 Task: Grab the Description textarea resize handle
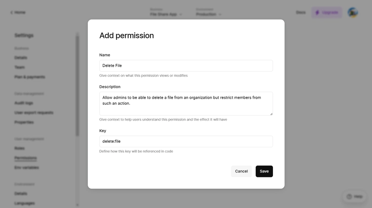click(271, 114)
